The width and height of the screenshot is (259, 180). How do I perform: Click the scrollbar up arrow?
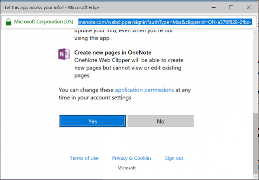pyautogui.click(x=255, y=33)
